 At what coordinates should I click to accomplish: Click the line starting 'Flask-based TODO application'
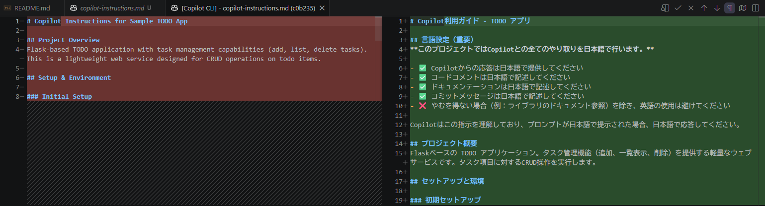click(197, 49)
